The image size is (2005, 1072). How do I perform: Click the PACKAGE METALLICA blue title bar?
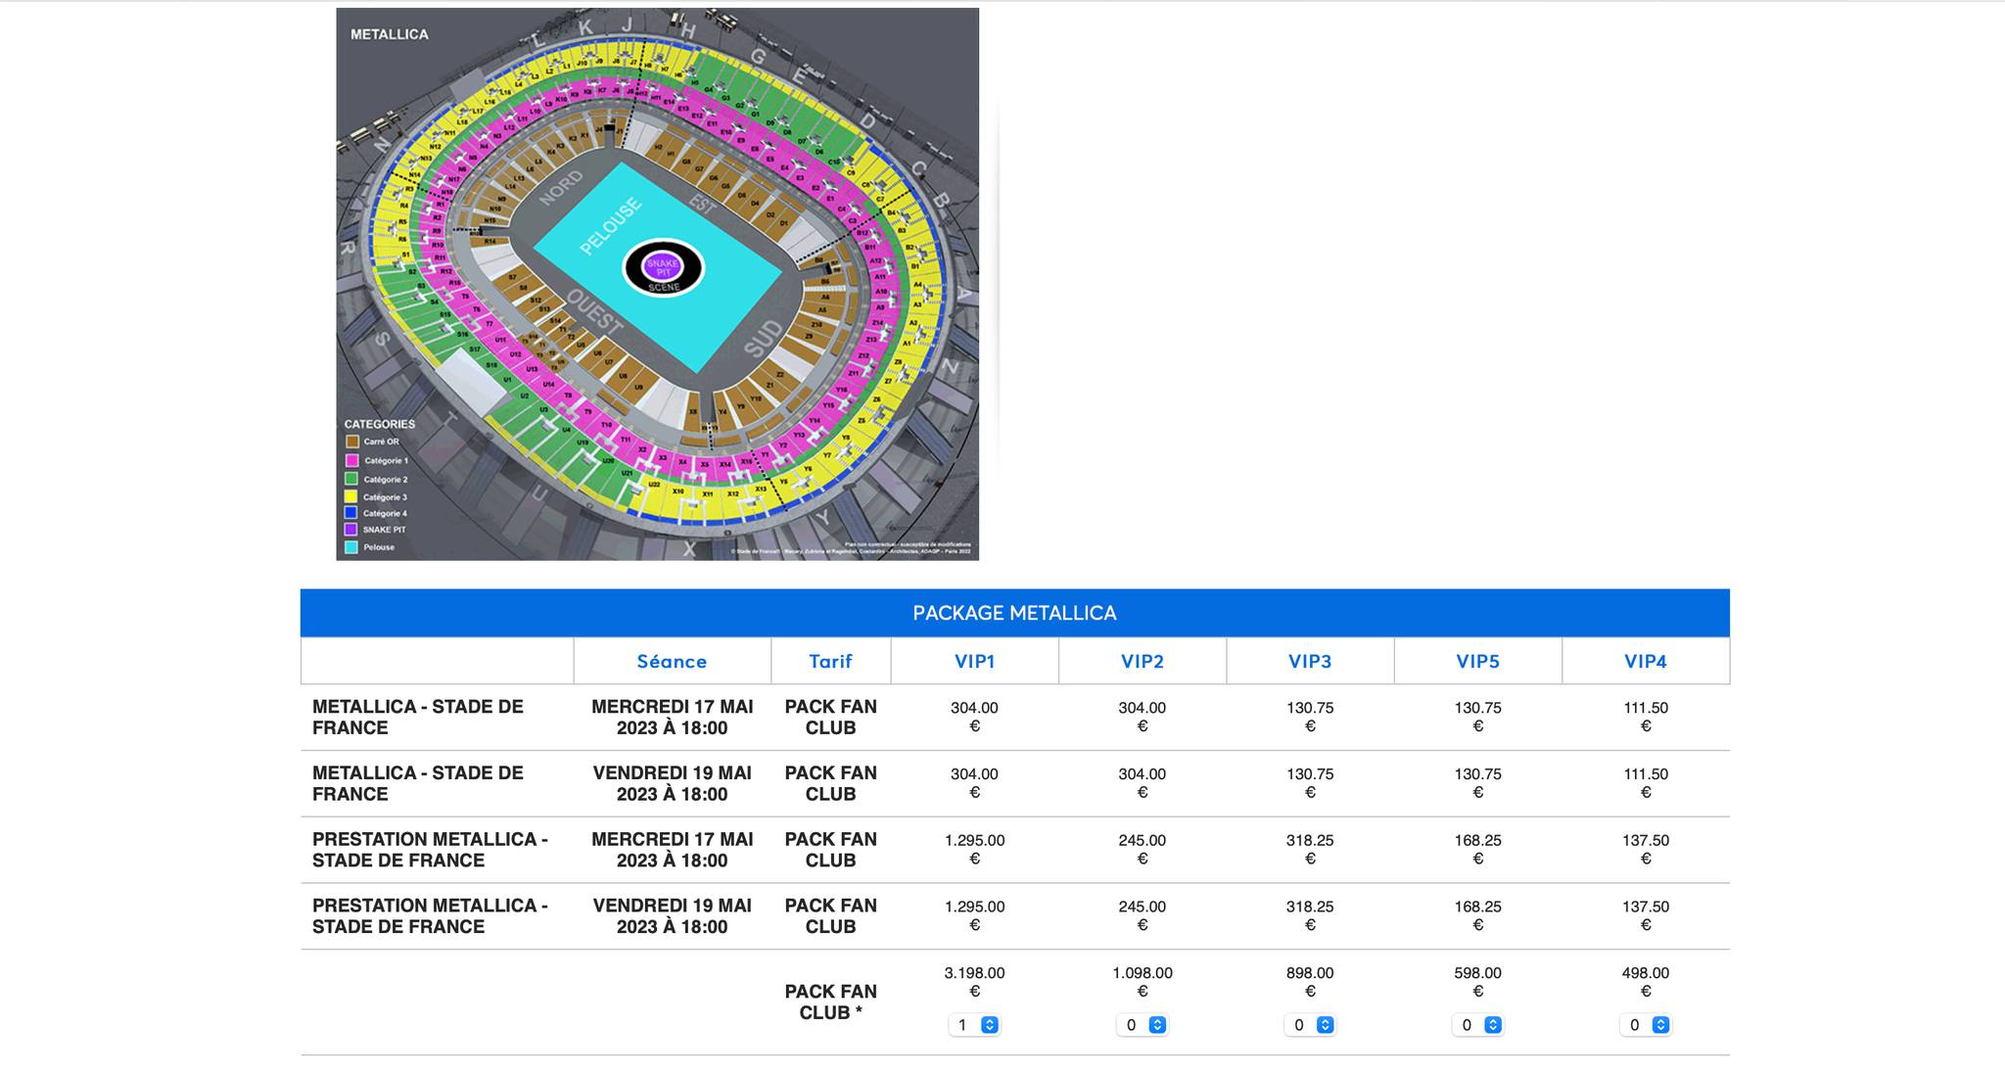click(1014, 613)
